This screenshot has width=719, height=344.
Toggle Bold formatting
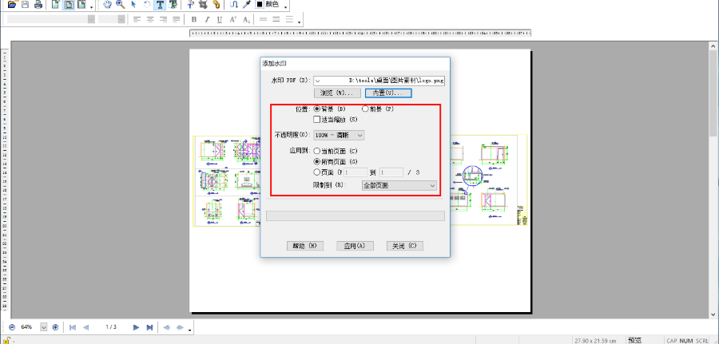pos(194,19)
